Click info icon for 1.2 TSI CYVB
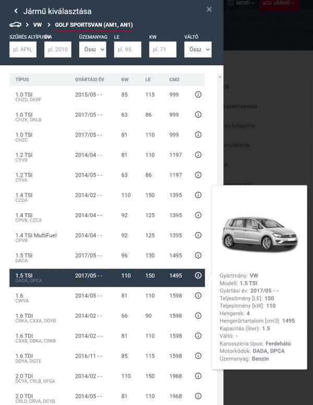 coord(198,155)
